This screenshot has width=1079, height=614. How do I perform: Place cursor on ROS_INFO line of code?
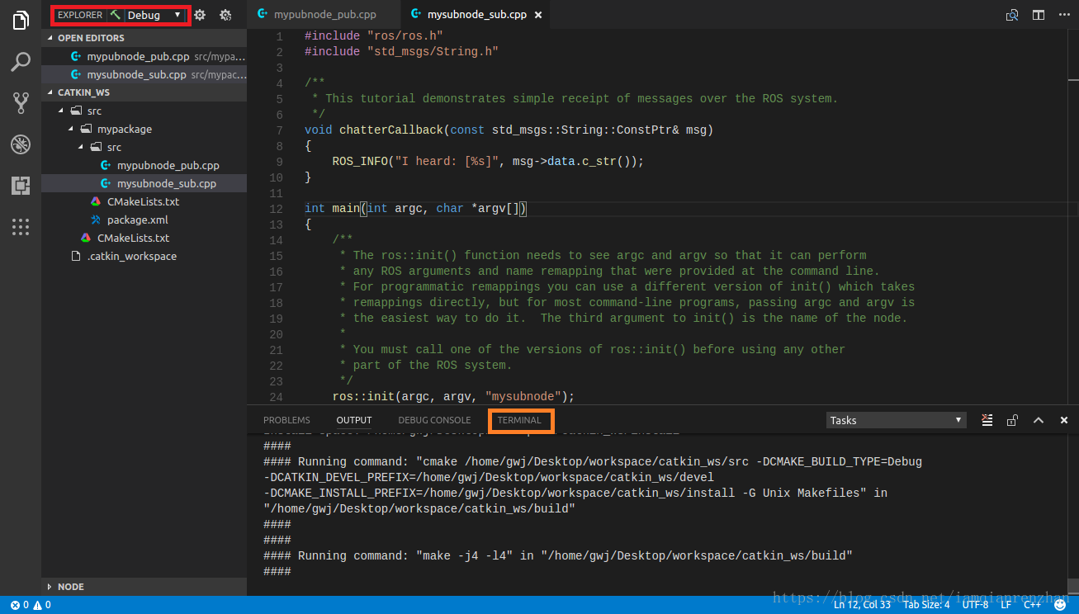(x=487, y=162)
